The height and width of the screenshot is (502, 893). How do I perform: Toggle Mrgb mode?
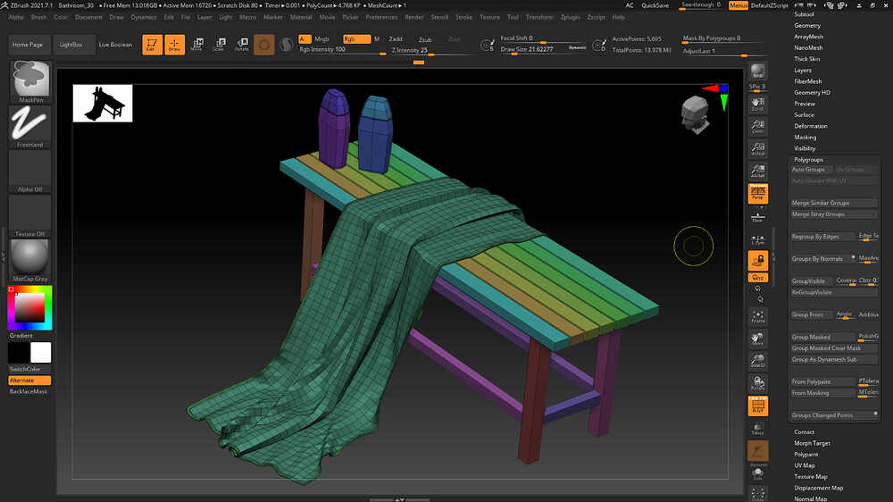click(x=321, y=39)
